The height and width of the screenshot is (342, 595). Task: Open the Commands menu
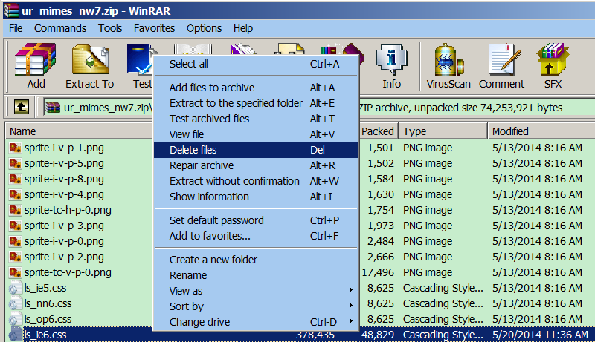coord(60,28)
